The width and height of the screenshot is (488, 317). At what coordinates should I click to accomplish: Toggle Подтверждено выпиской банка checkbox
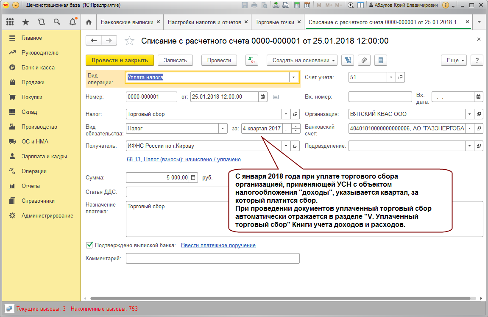click(89, 245)
